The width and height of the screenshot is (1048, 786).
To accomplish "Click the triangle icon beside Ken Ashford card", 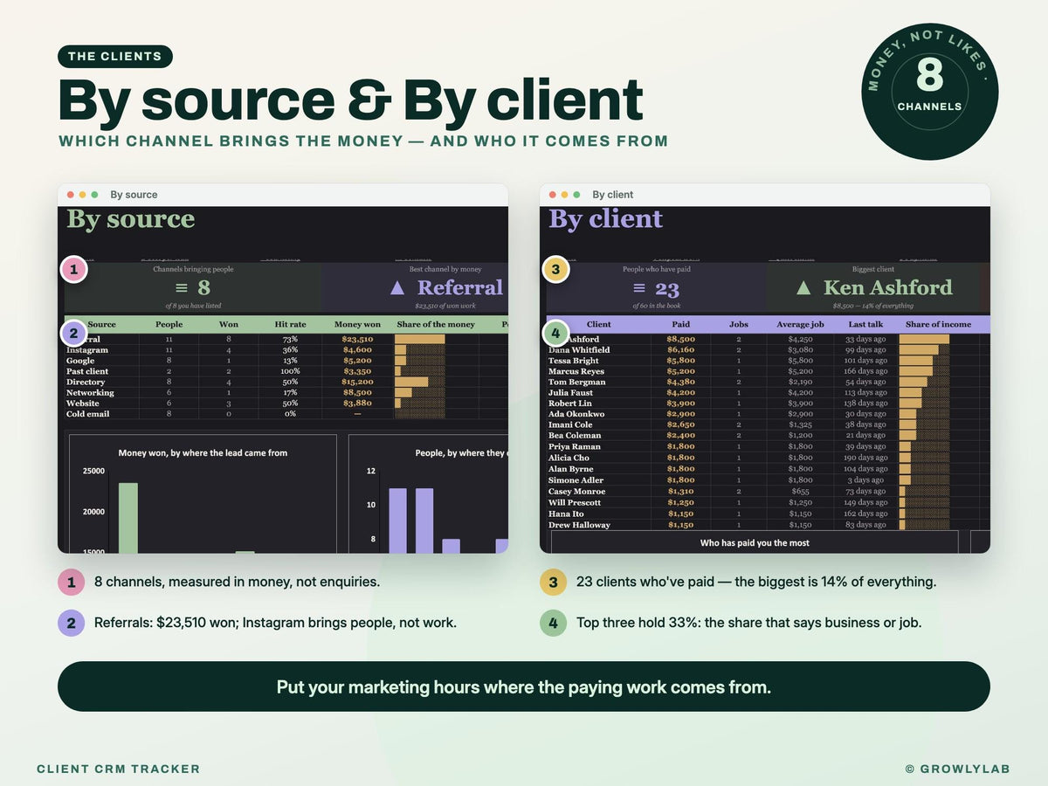I will (803, 288).
